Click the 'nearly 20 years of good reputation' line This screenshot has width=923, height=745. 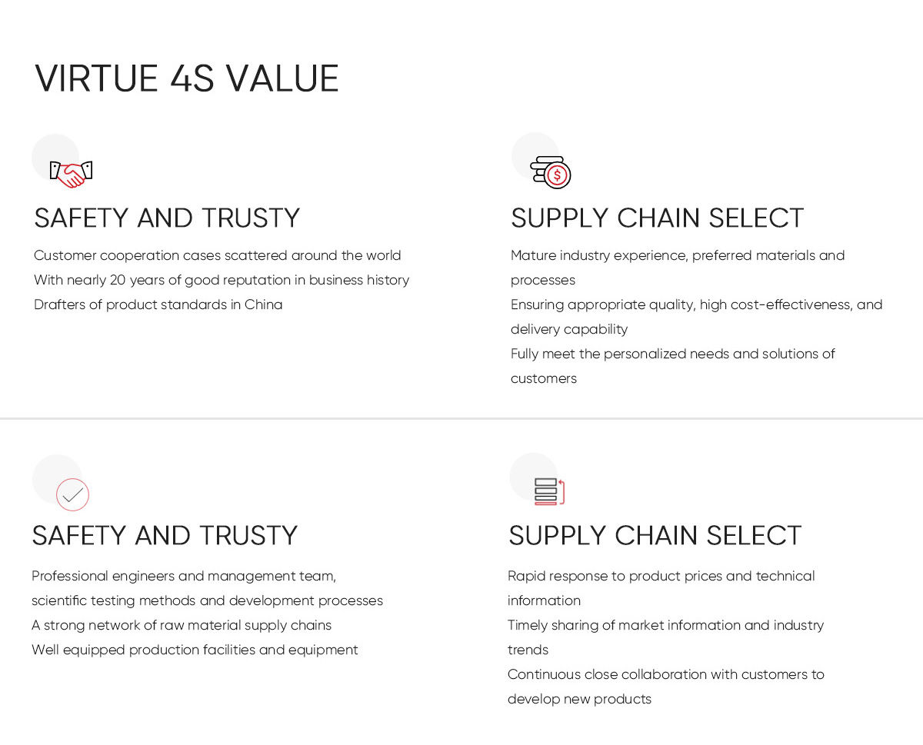[222, 280]
